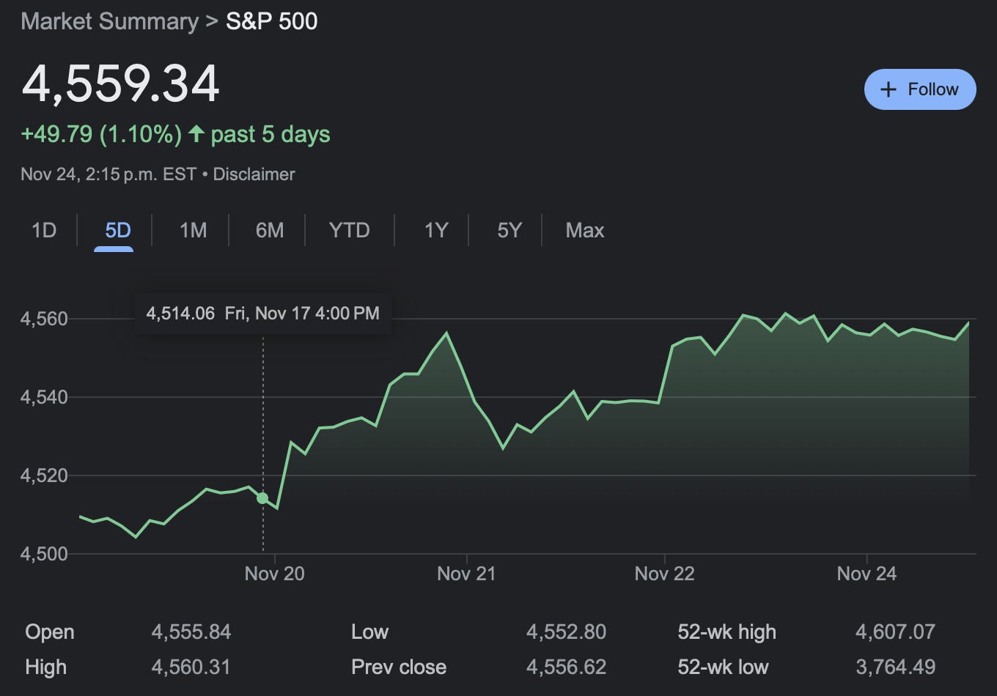The image size is (997, 696).
Task: Click the 4,560 y-axis label
Action: 44,319
